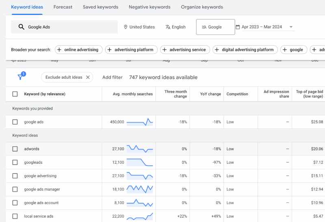Check the google ads keyword checkbox
The height and width of the screenshot is (222, 325).
[x=15, y=122]
